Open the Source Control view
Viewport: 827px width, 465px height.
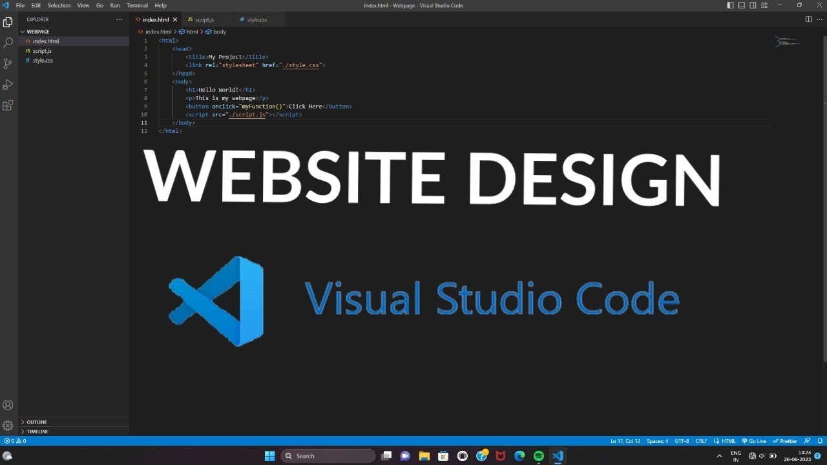[8, 63]
